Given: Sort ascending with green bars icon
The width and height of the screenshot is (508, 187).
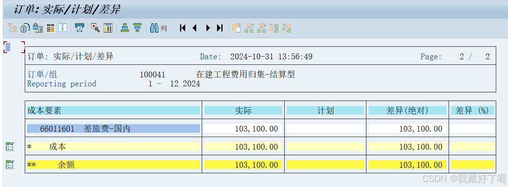Looking at the screenshot, I should [125, 28].
